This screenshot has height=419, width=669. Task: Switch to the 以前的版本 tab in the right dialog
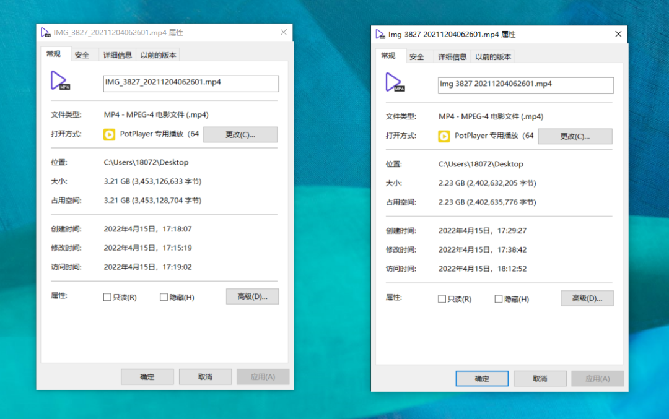coord(493,56)
